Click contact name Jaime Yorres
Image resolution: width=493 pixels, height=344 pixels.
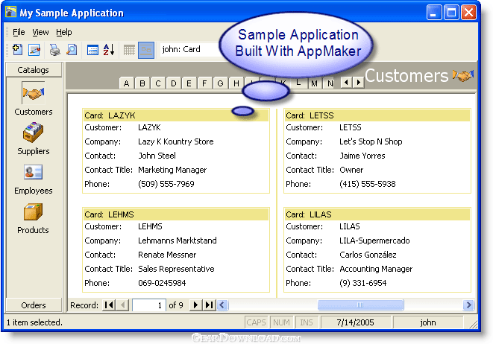362,156
